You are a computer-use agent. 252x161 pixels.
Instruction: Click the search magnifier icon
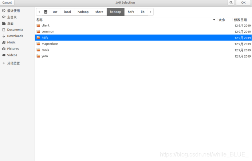(x=231, y=3)
